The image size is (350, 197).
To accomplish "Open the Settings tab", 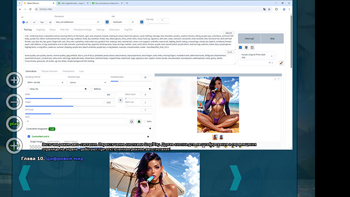I will pos(101,30).
